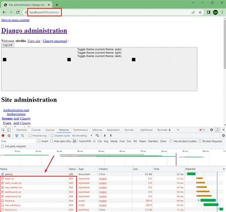The image size is (226, 212).
Task: Expand more DevTools tabs chevron
Action: (178, 130)
